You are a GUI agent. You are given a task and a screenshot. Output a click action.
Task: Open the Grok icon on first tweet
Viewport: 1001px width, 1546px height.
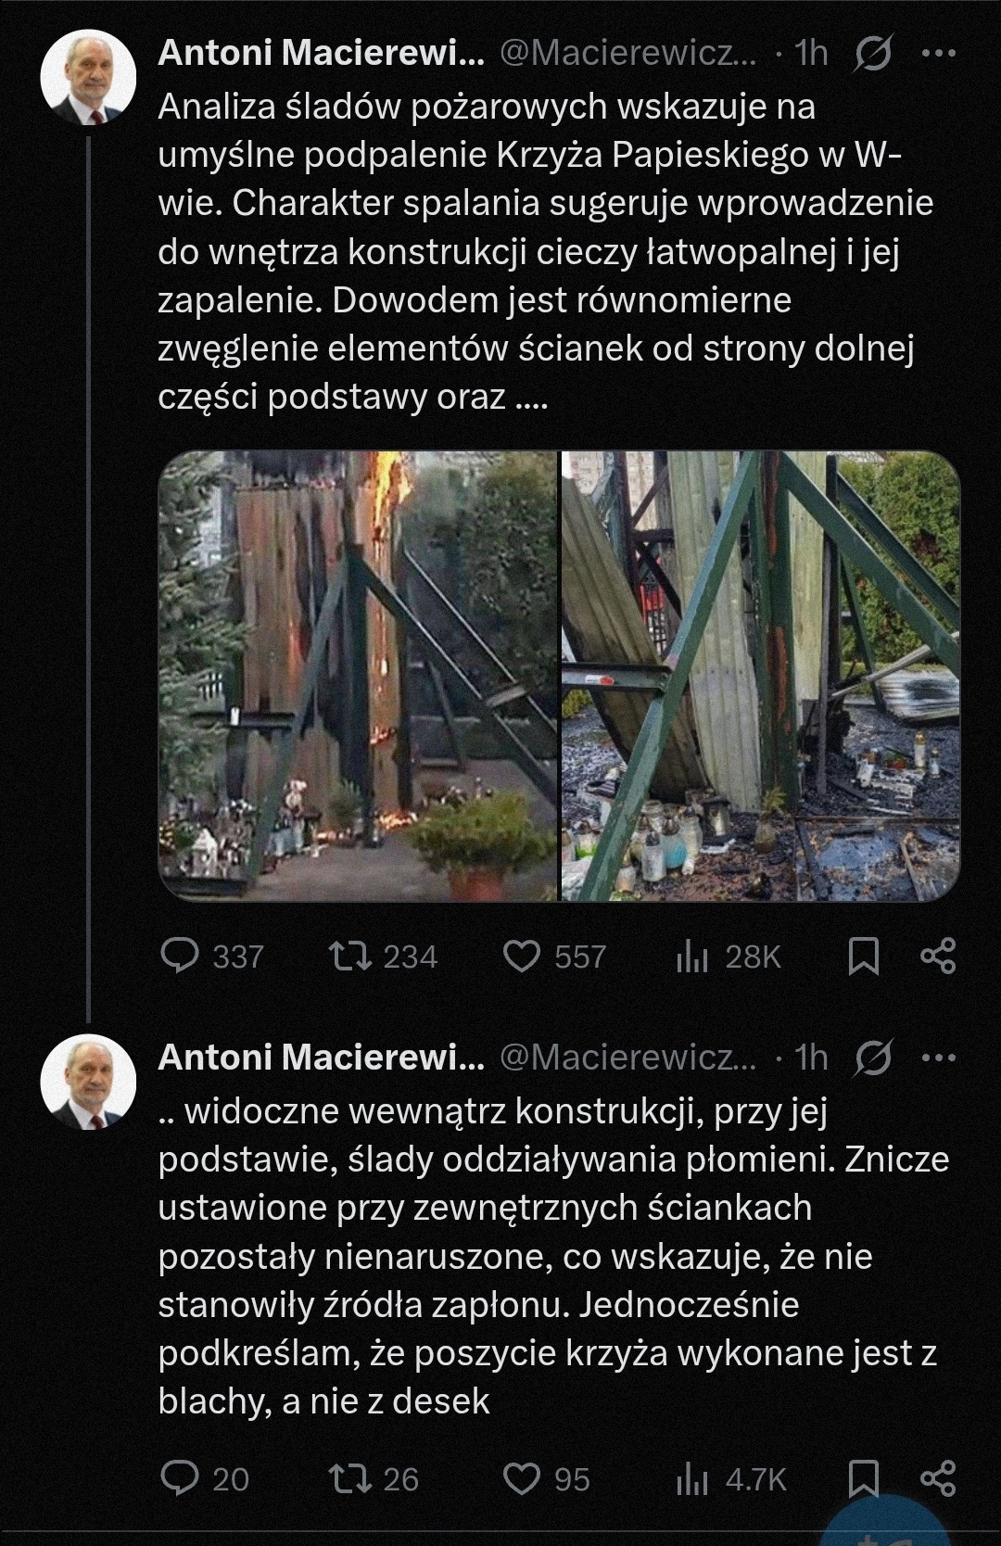pos(873,54)
